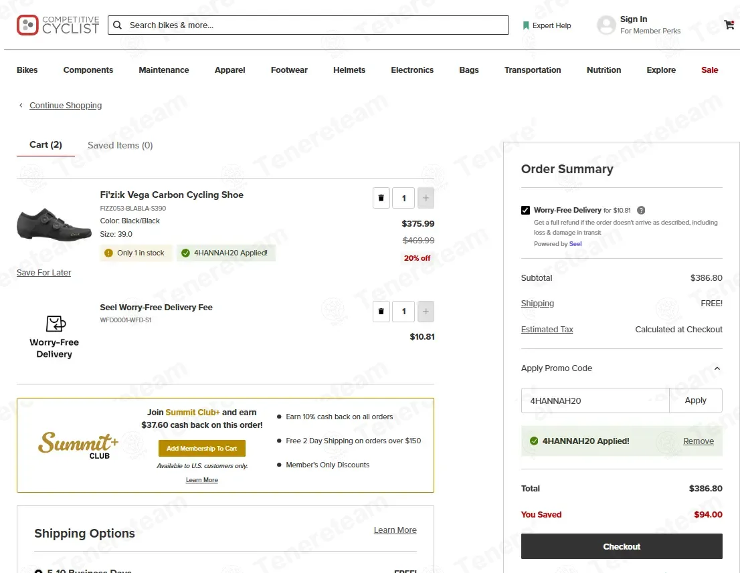Click Worry-Free Delivery help question icon
Screen dimensions: 740x573
(641, 210)
